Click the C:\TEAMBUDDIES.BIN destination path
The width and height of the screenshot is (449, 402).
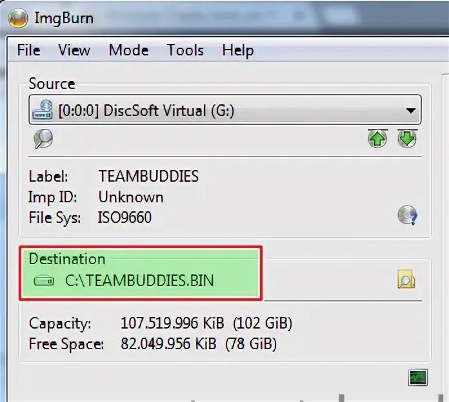click(139, 280)
